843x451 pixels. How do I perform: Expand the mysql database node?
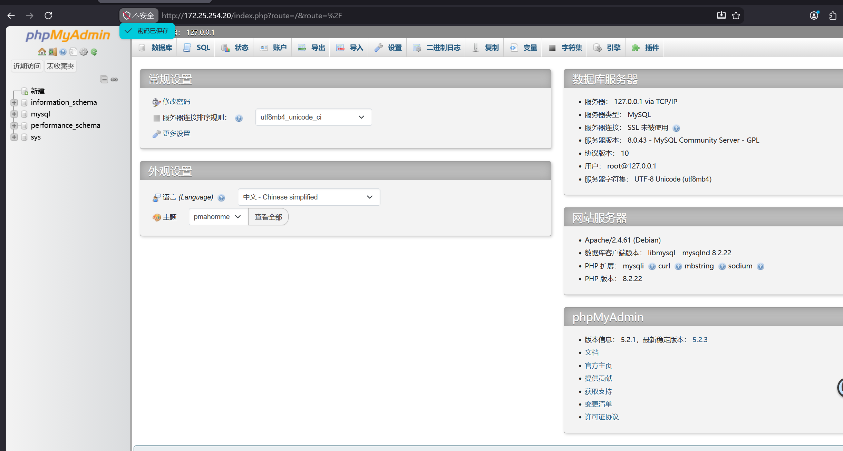14,114
